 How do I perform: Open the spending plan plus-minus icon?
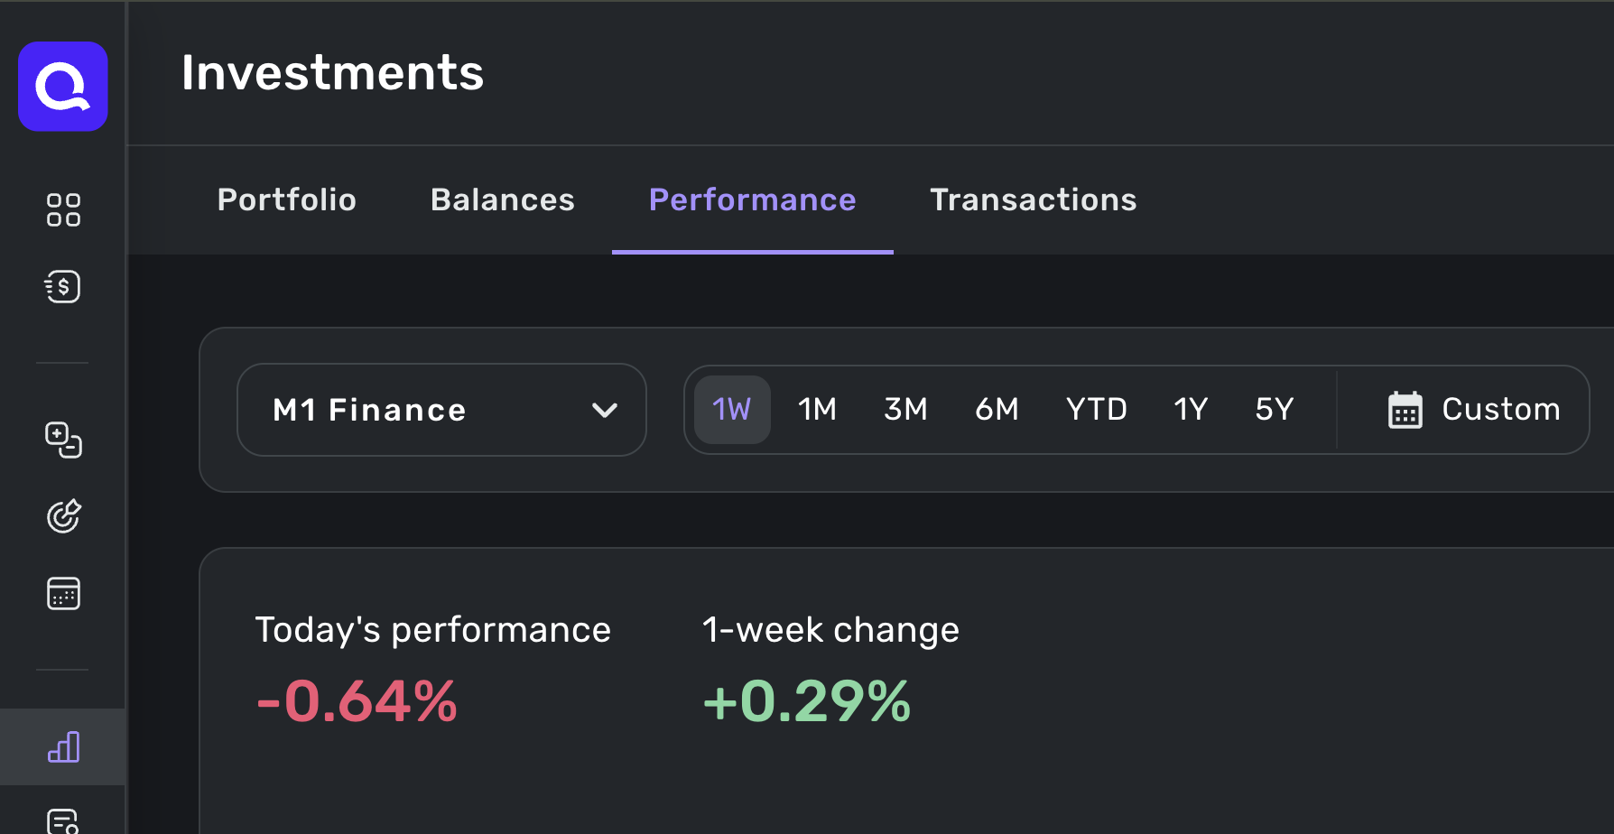(63, 440)
